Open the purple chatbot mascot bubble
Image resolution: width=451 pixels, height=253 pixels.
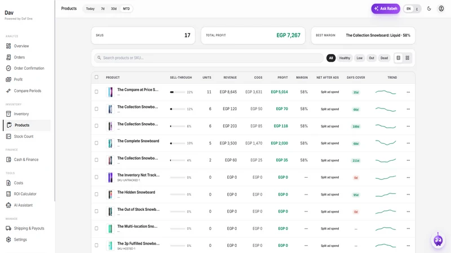438,241
